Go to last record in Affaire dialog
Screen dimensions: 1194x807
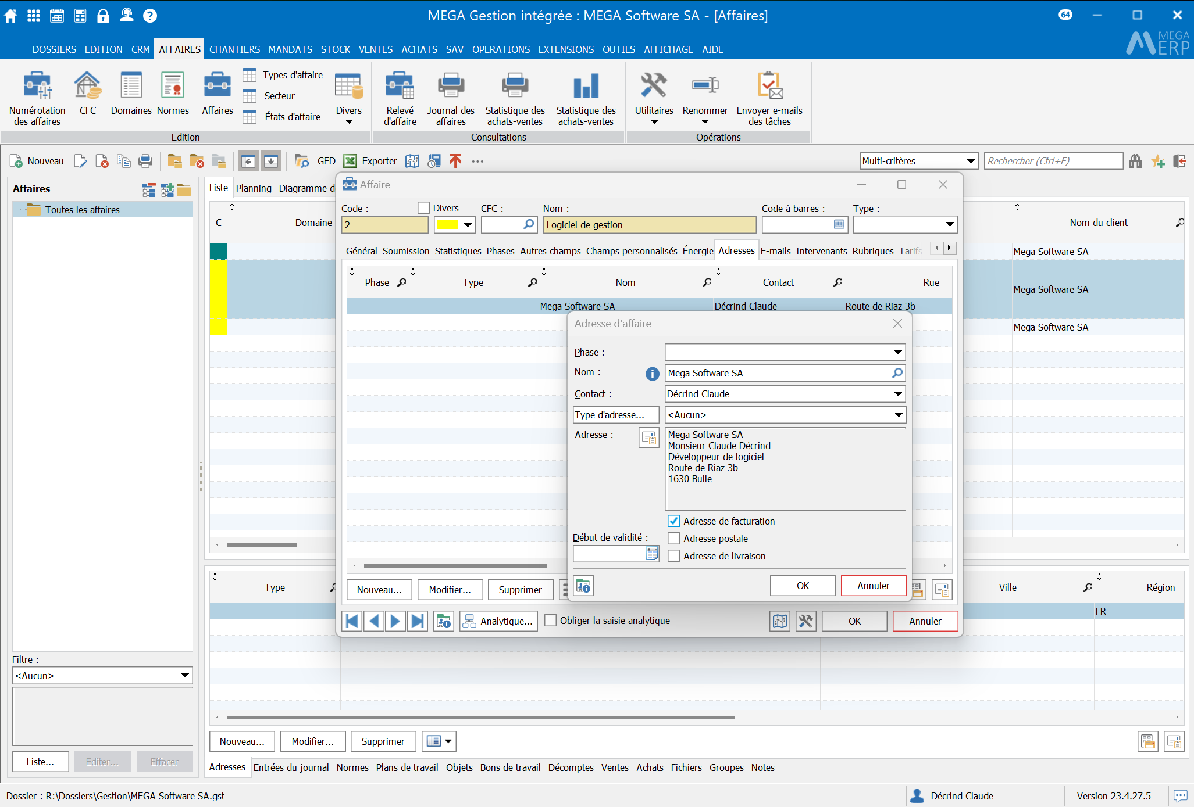[418, 621]
